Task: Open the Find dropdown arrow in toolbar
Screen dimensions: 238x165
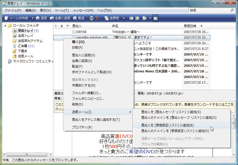Action: coord(150,18)
